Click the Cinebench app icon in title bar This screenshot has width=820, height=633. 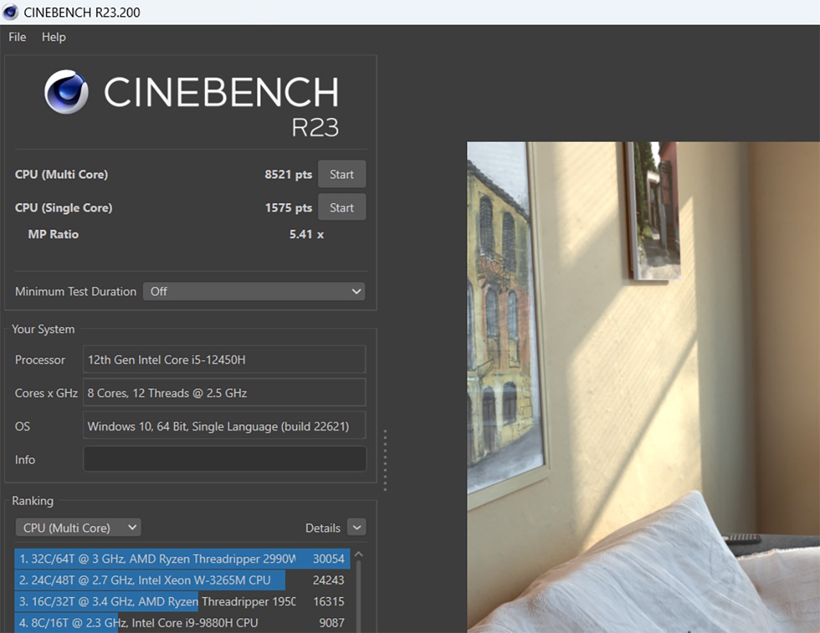click(x=9, y=12)
